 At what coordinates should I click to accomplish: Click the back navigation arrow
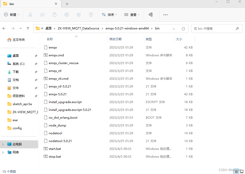[4, 28]
